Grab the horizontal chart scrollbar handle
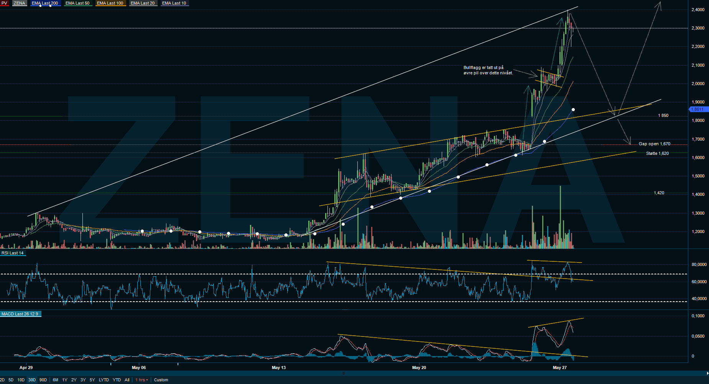The width and height of the screenshot is (709, 384). [344, 373]
